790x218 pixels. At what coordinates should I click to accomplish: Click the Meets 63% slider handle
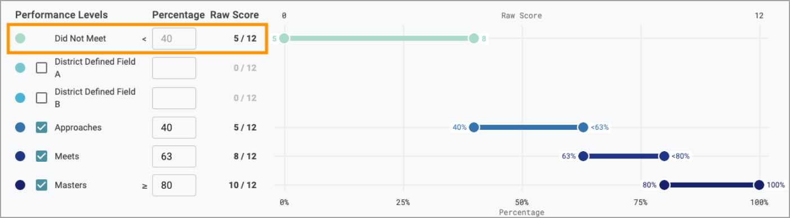click(583, 156)
